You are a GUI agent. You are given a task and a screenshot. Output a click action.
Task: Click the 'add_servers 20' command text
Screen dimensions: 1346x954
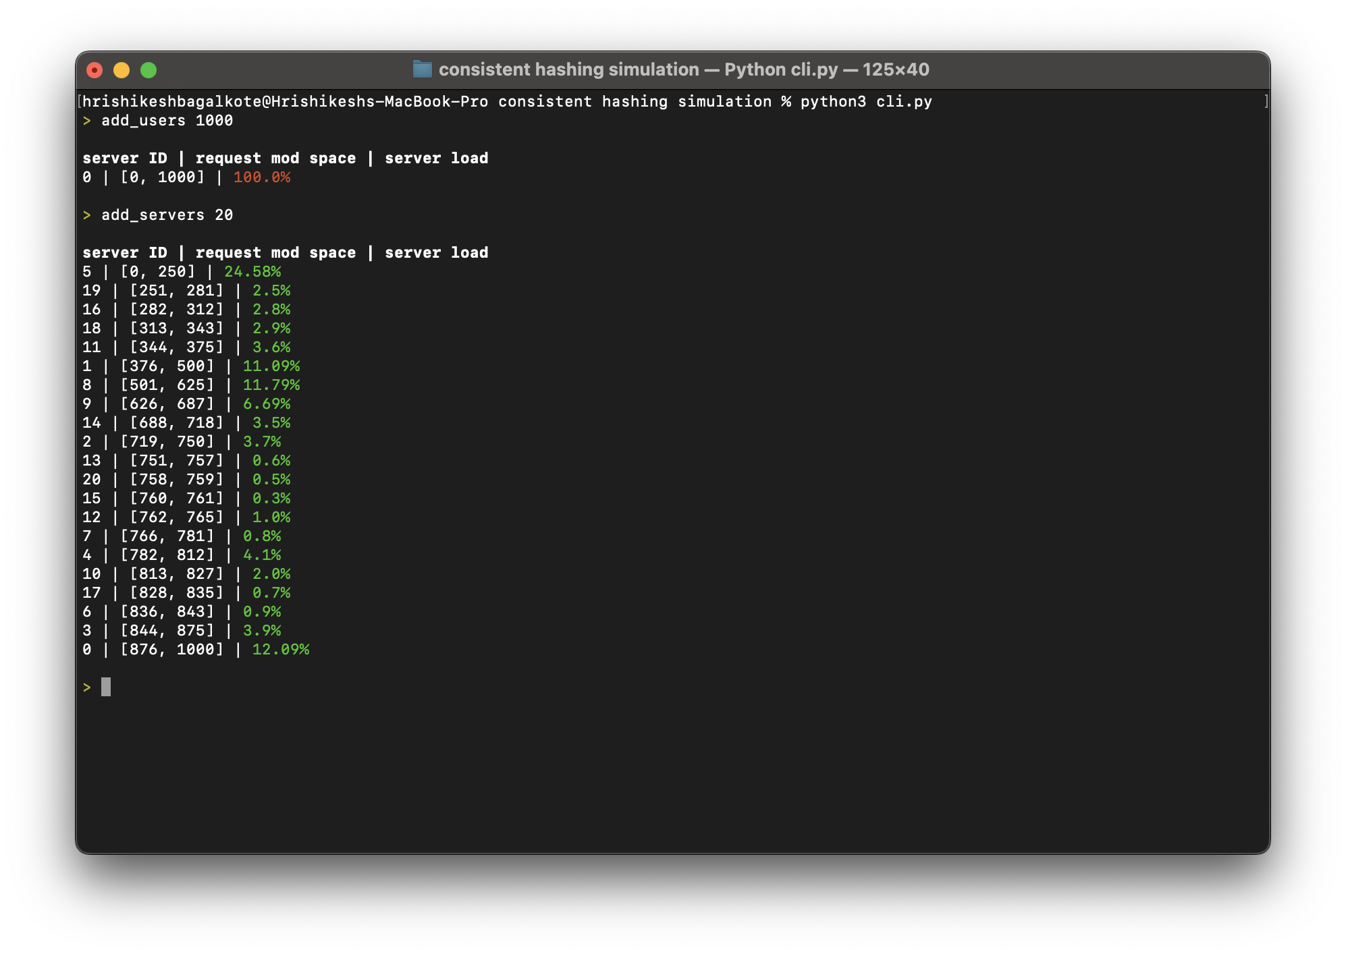[167, 215]
